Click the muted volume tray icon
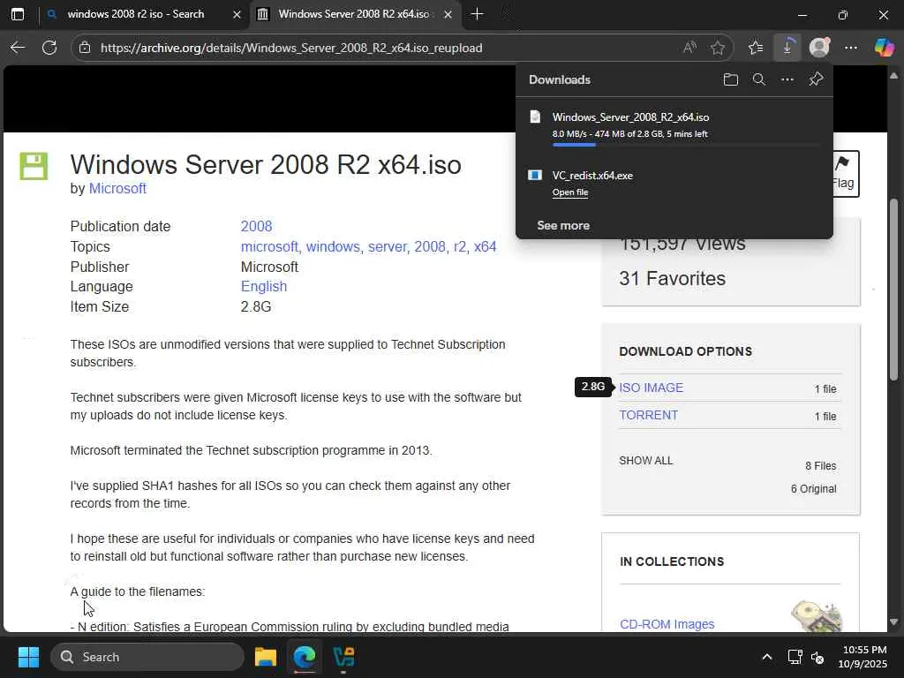 click(x=817, y=657)
